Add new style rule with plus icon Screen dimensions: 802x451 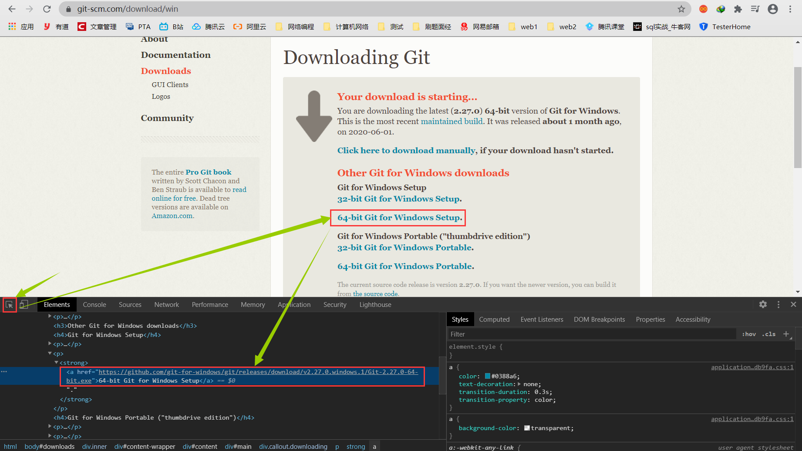pyautogui.click(x=786, y=334)
